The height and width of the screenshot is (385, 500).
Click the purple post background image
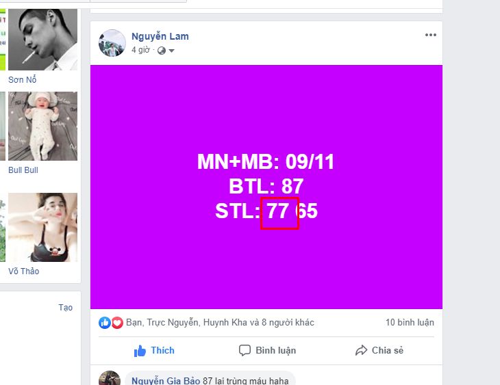click(x=266, y=187)
